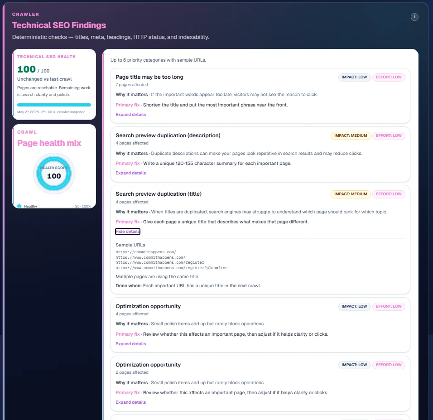Click the 7 pages affected text
433x420 pixels.
point(132,85)
